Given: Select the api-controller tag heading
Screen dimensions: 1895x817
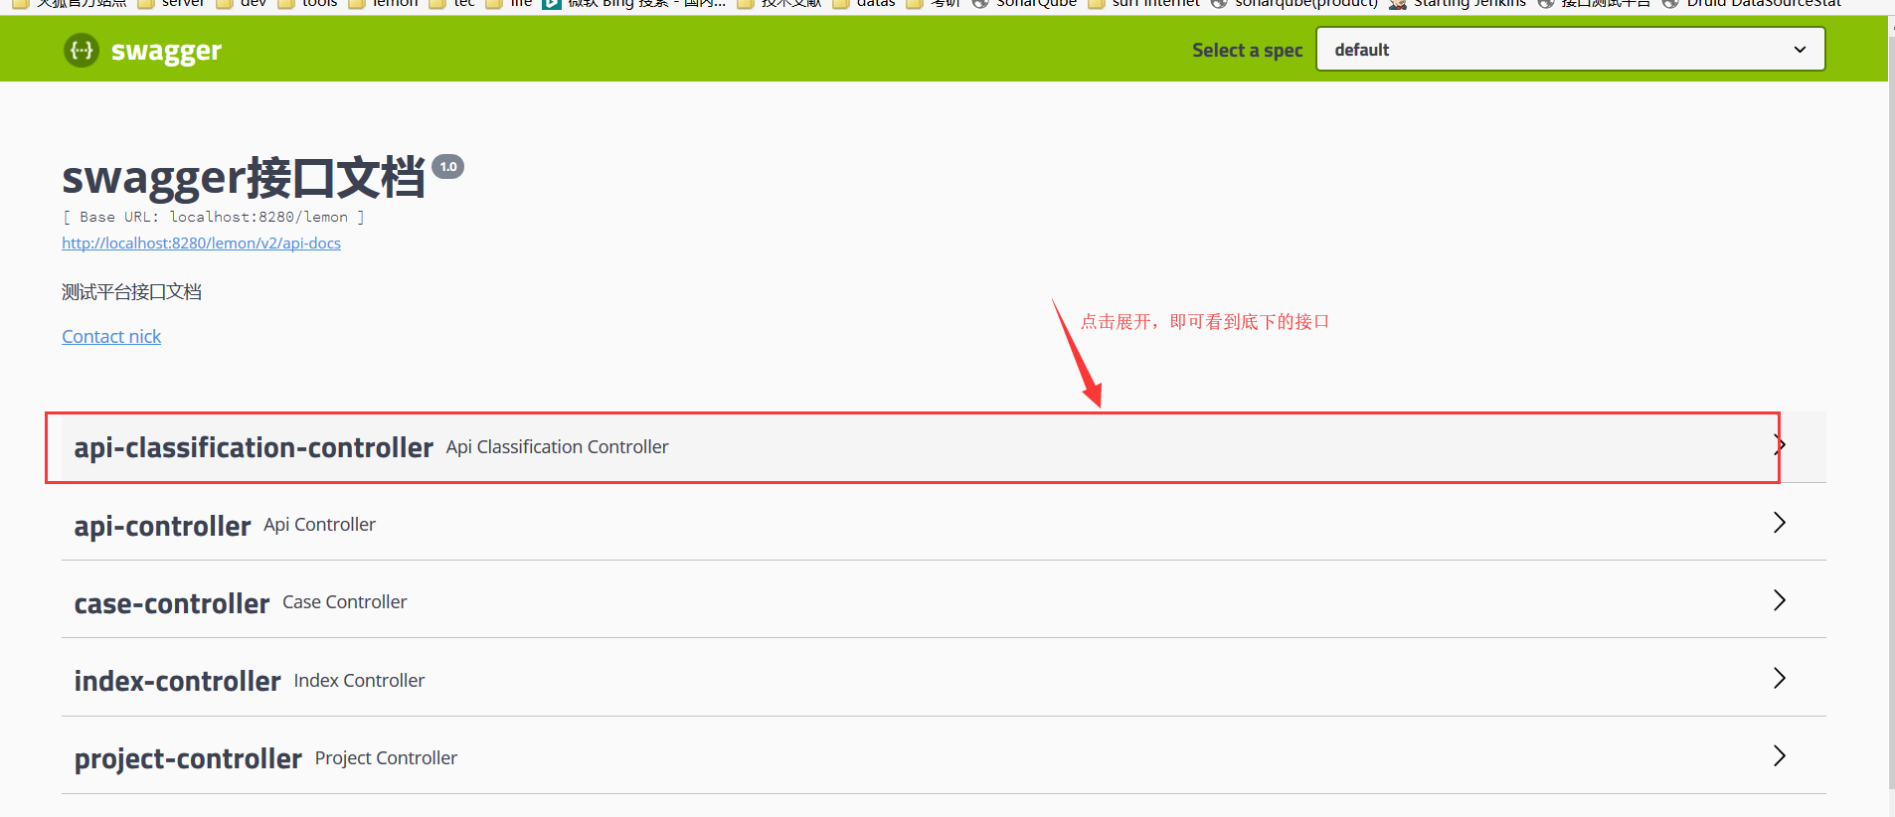Looking at the screenshot, I should pyautogui.click(x=162, y=526).
